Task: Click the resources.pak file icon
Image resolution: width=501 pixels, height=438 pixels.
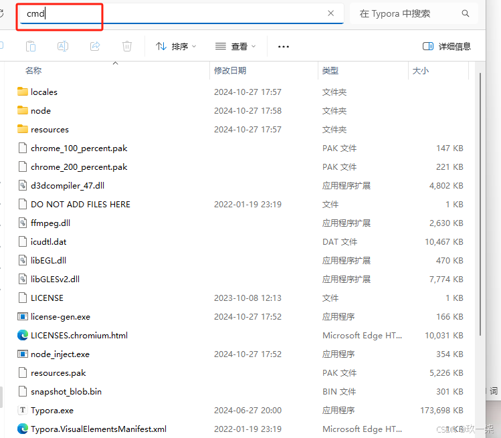Action: (x=22, y=372)
